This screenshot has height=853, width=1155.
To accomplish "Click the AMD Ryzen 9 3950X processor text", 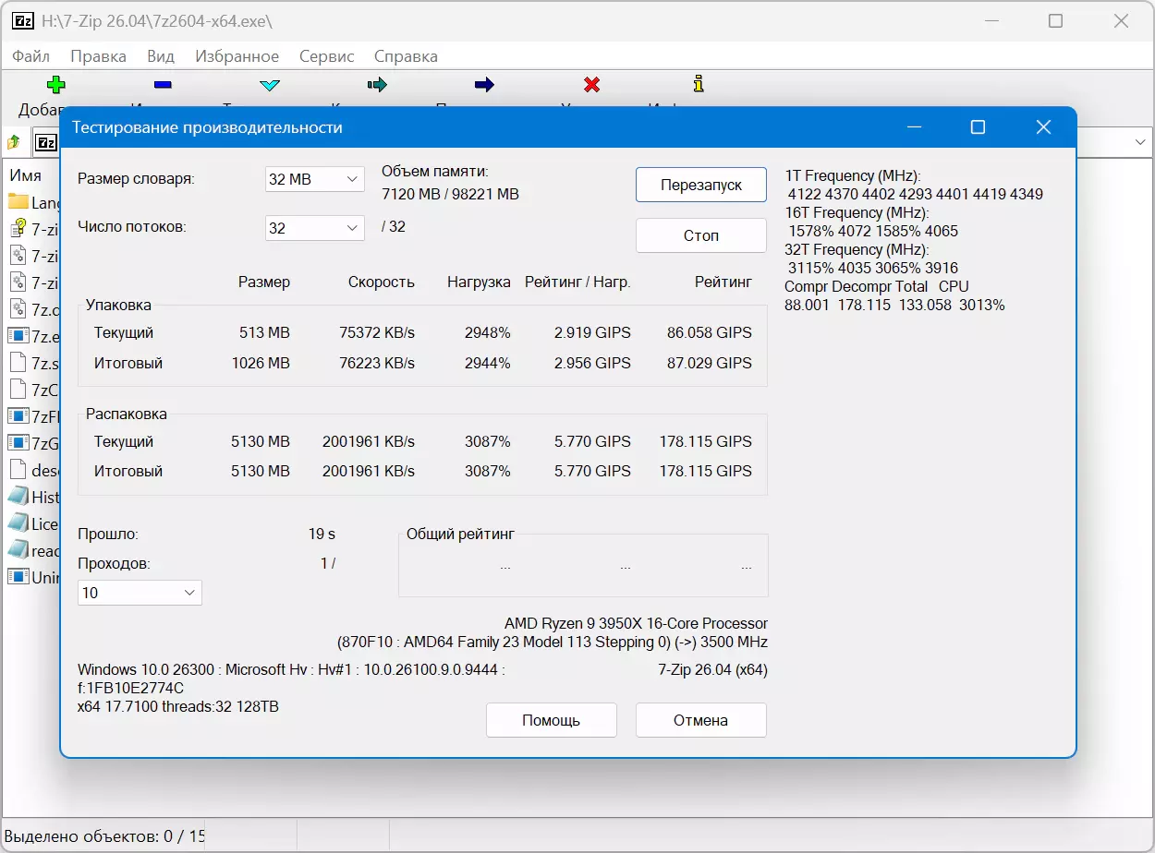I will pyautogui.click(x=636, y=624).
